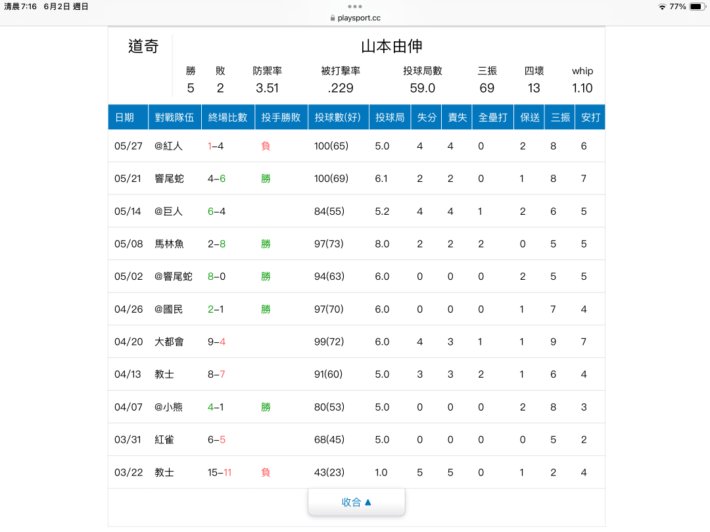Image resolution: width=710 pixels, height=532 pixels.
Task: Tap the Wi-Fi status icon
Action: (x=662, y=7)
